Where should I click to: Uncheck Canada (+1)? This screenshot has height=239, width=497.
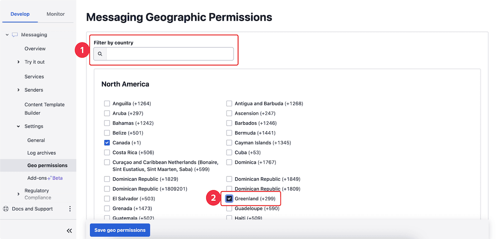[x=107, y=142]
